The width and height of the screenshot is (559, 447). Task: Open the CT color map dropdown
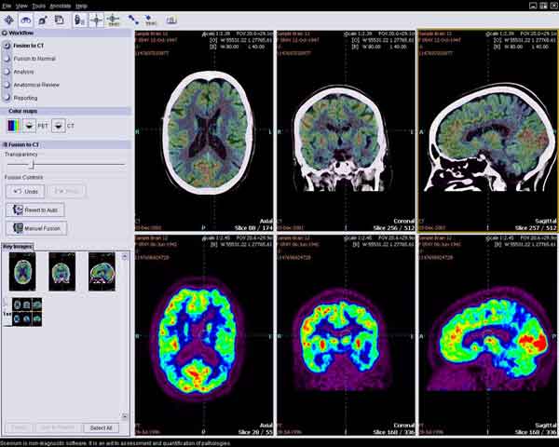57,124
